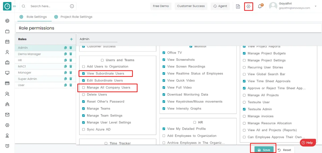Open the calendar sidebar icon

click(x=7, y=41)
